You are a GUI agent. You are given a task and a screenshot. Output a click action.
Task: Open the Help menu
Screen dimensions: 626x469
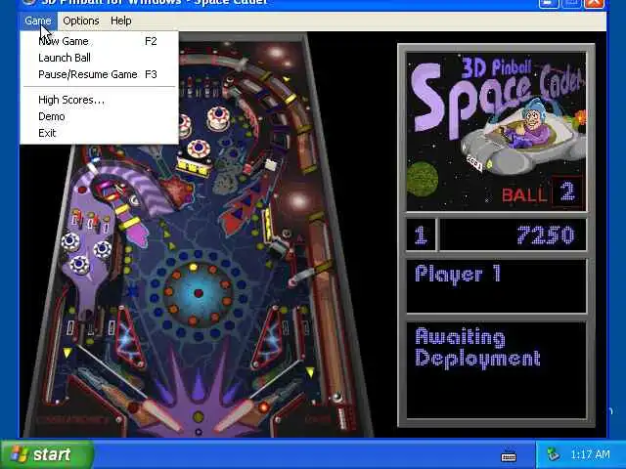click(x=121, y=21)
